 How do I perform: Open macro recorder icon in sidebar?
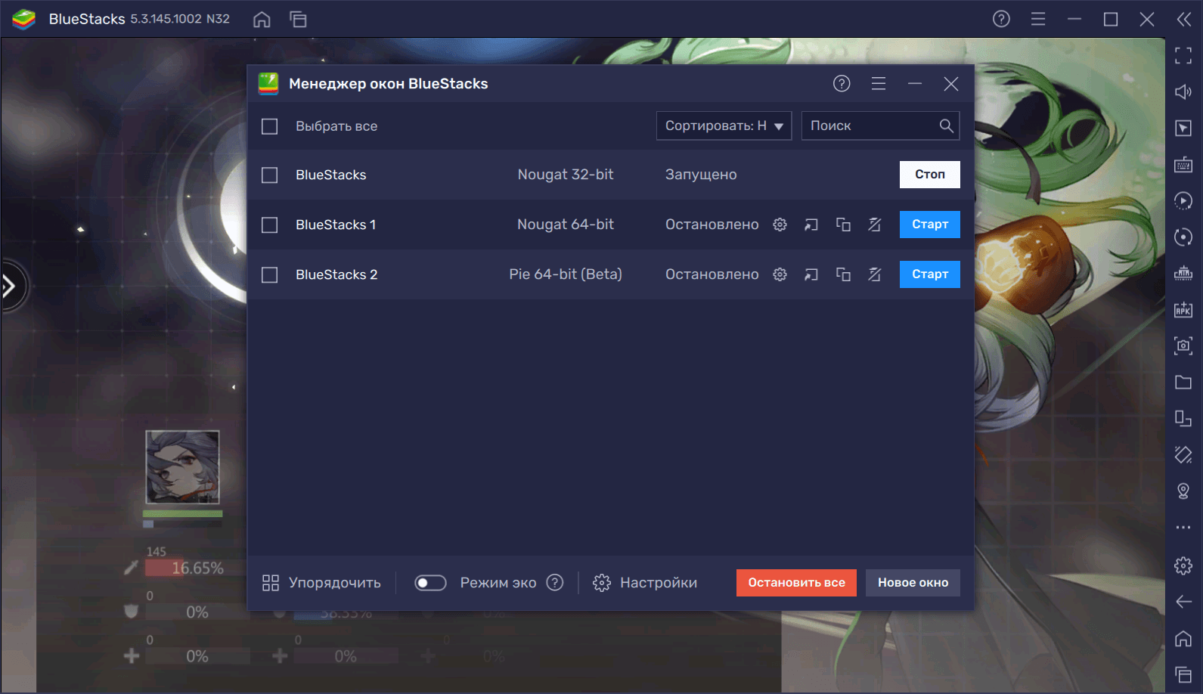coord(1183,201)
